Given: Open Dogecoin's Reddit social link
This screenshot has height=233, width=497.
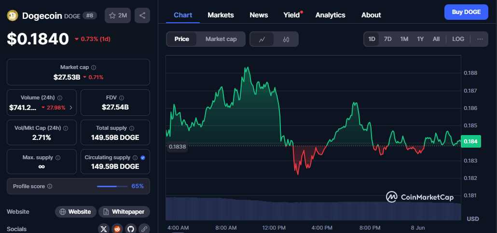Looking at the screenshot, I should [117, 229].
